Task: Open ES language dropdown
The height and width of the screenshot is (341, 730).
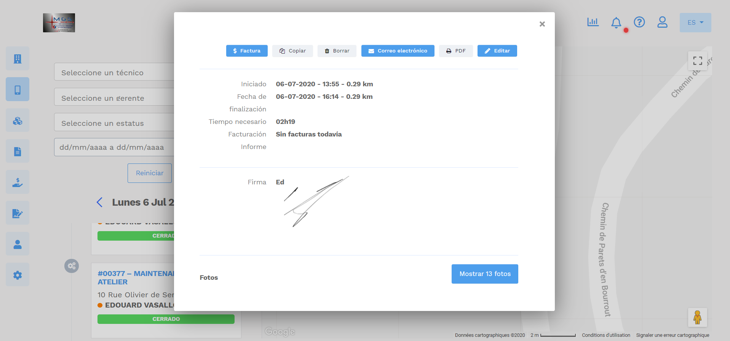Action: (x=695, y=23)
